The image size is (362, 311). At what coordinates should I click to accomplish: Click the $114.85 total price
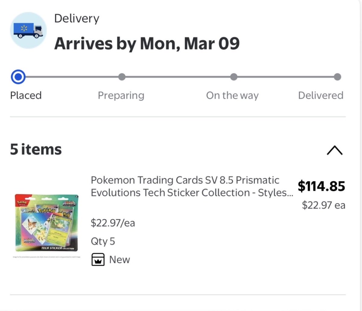tap(321, 186)
